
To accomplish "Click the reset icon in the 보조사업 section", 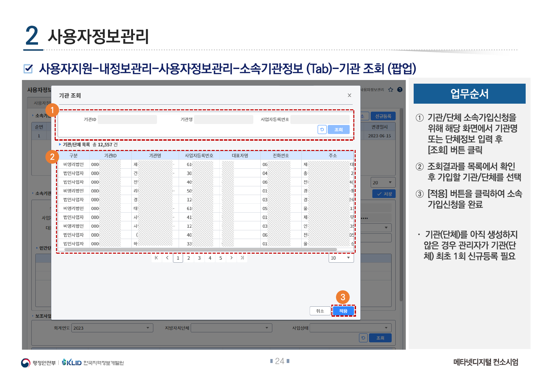I will 363,338.
